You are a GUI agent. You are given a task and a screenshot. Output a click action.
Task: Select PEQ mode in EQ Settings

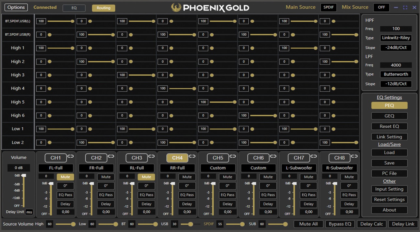(389, 105)
